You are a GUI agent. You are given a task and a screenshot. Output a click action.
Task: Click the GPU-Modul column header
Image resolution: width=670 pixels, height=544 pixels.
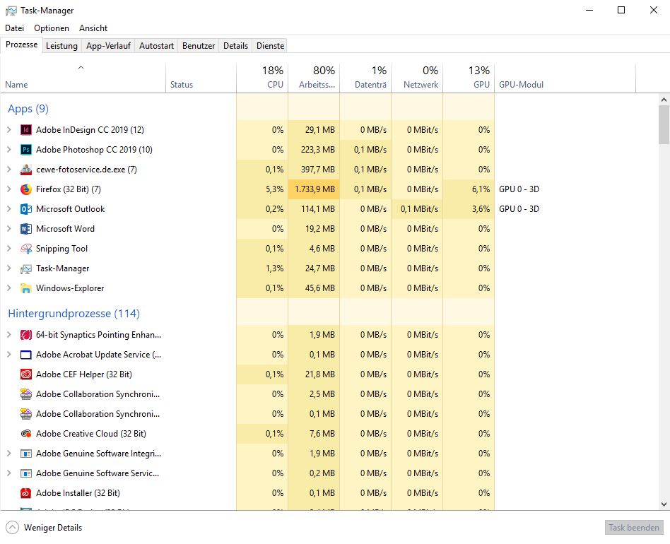(x=565, y=78)
